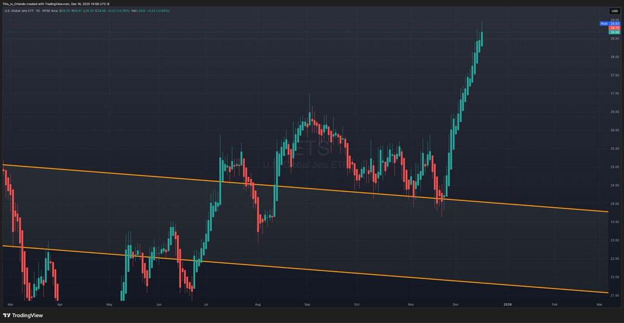Open the USD currency selector
The width and height of the screenshot is (624, 323).
[x=614, y=11]
